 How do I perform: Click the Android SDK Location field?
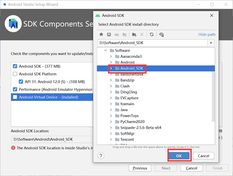click(x=52, y=139)
